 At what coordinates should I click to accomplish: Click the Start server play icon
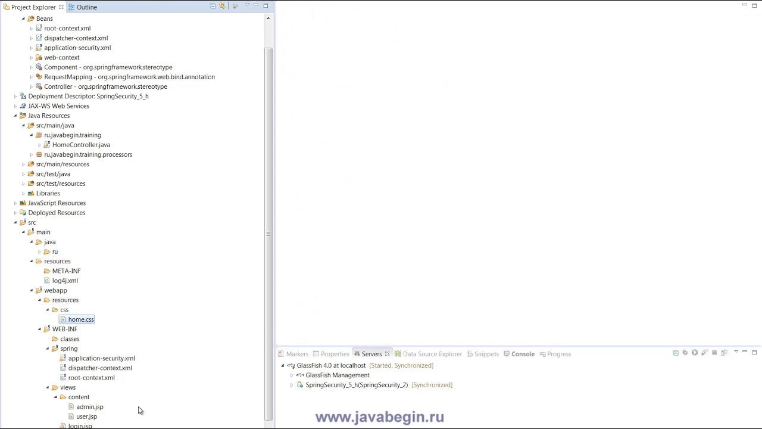695,353
